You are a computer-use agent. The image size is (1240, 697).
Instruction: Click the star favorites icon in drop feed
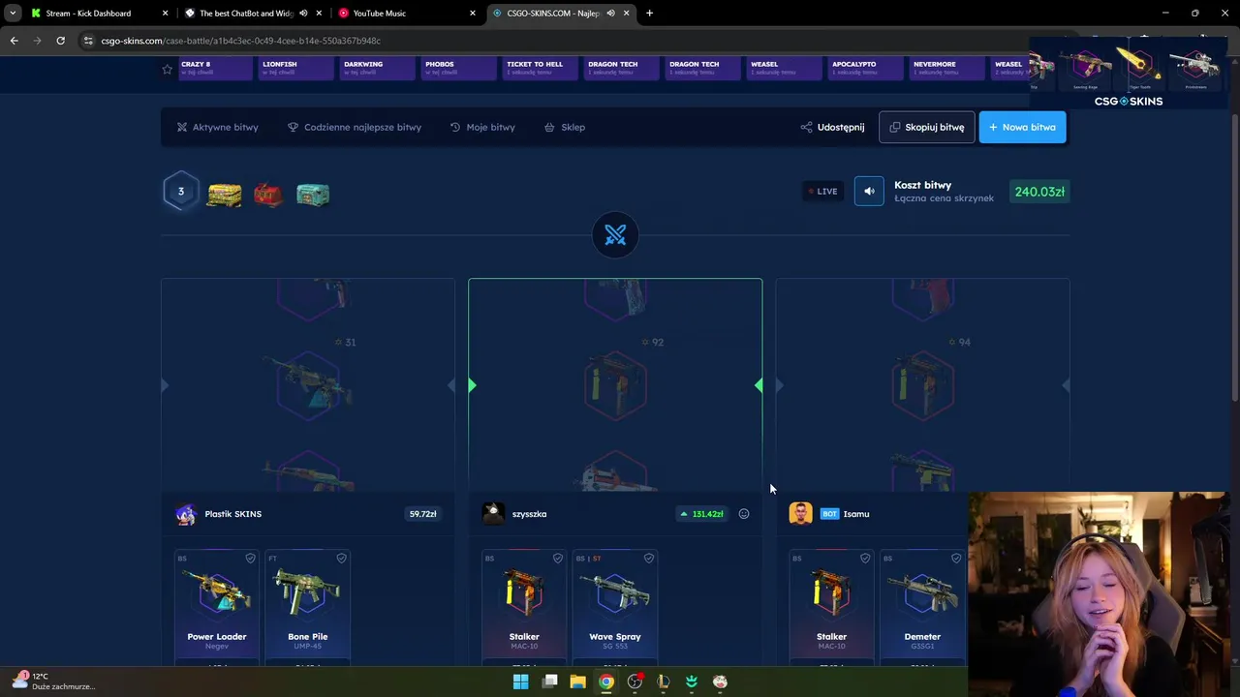(x=167, y=69)
